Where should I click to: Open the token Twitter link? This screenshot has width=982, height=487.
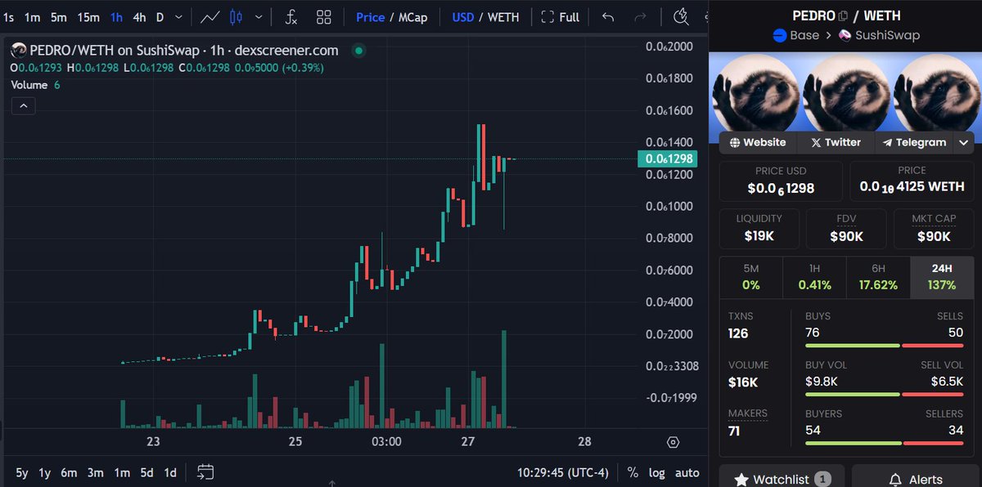(x=836, y=142)
